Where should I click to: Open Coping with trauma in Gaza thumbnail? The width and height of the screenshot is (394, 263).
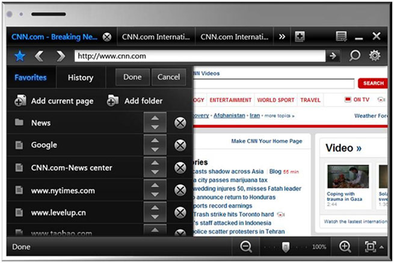pyautogui.click(x=348, y=176)
